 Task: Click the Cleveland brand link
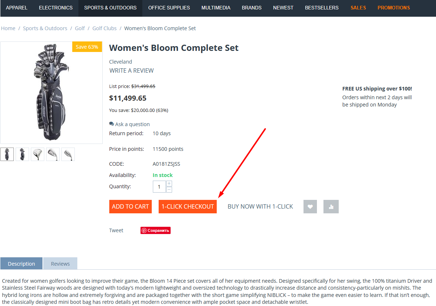[121, 62]
